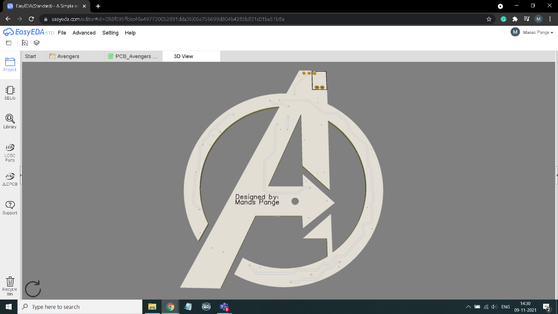Screen dimensions: 558x314
Task: Open the Chrome extensions puzzle icon
Action: 515,19
